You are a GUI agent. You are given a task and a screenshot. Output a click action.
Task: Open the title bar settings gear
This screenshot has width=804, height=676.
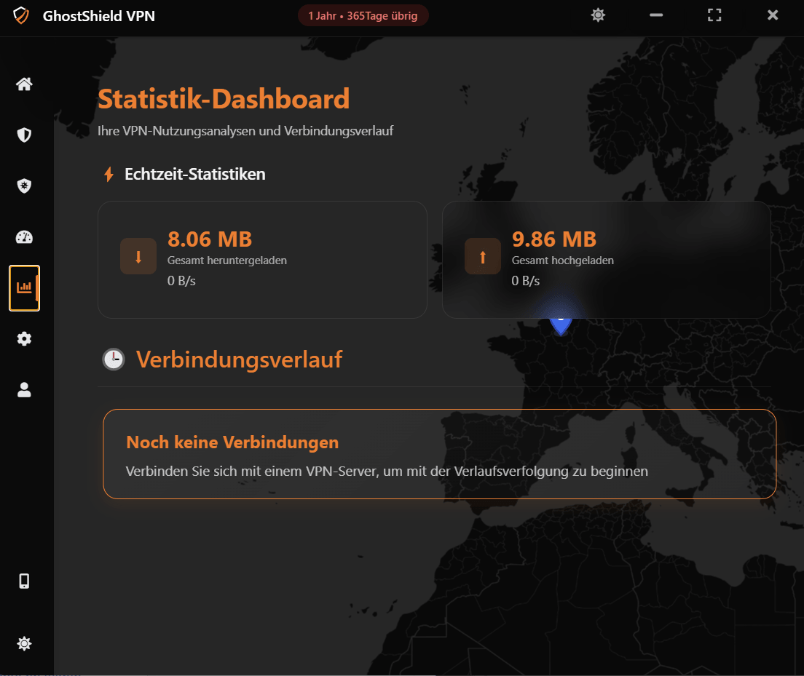click(x=598, y=15)
